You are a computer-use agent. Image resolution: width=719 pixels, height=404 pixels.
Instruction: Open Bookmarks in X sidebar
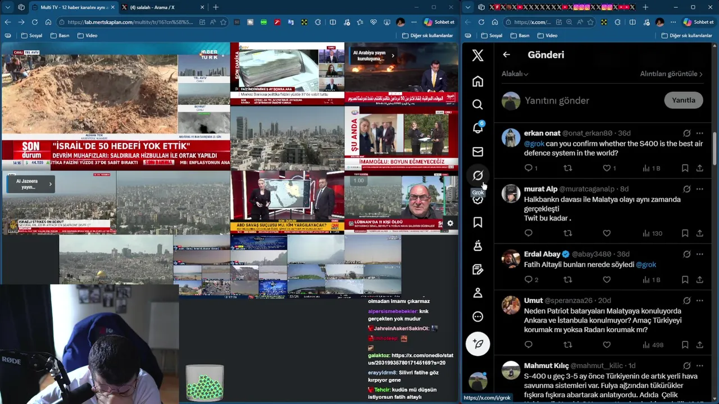(x=477, y=222)
